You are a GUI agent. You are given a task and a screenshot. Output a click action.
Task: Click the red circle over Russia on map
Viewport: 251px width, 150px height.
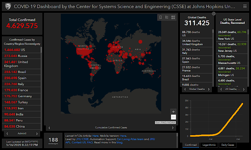140,42
